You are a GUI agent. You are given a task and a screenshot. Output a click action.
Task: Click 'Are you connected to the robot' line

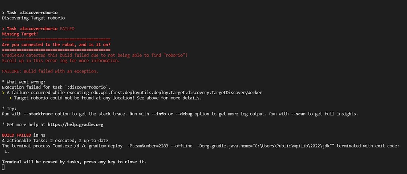click(x=56, y=45)
